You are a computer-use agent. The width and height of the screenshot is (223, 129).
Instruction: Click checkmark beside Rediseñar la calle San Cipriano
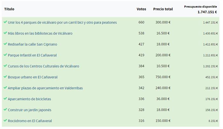pyautogui.click(x=5, y=44)
